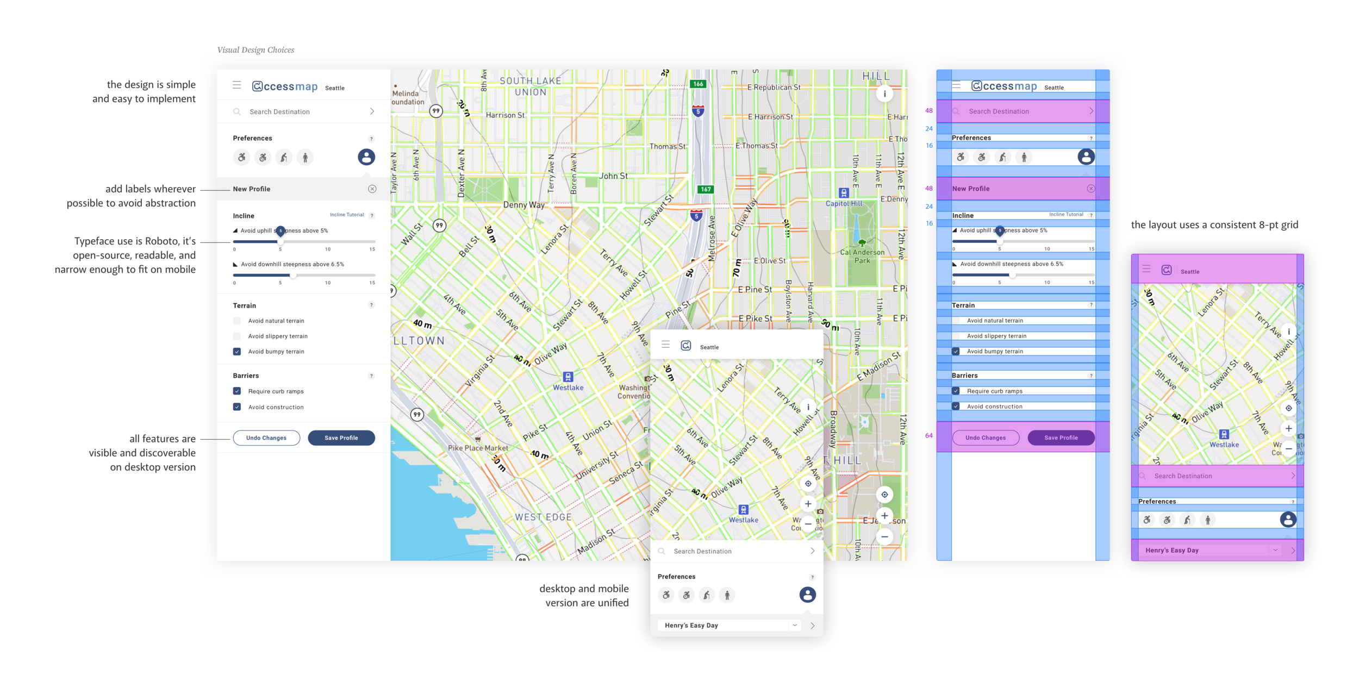Open Barriers help icon in left desktop panel
Viewport: 1359px width, 681px height.
pyautogui.click(x=372, y=376)
